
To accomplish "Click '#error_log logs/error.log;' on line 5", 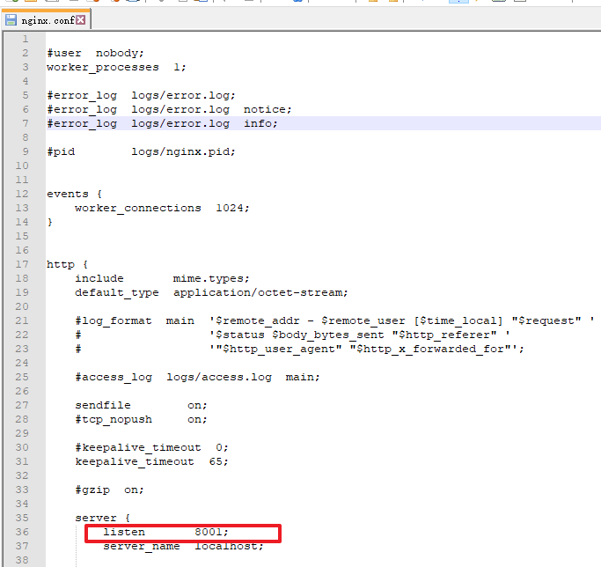I will pos(141,95).
